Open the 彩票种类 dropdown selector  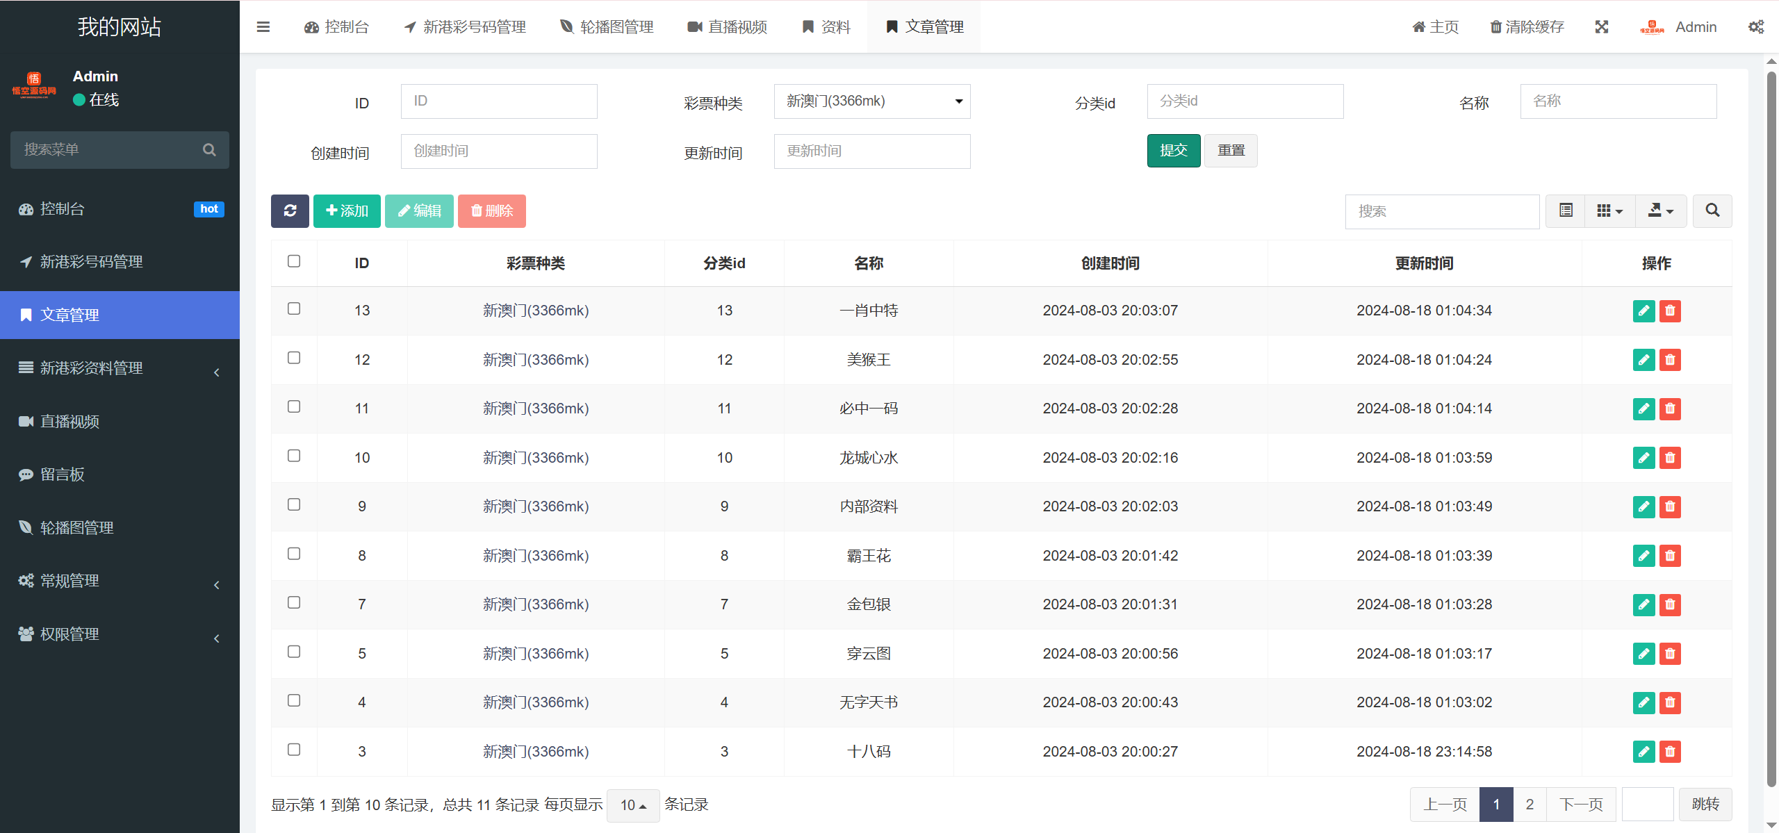tap(872, 101)
